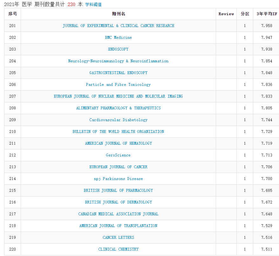Select the IF value 7.700
The image size is (279, 256).
pyautogui.click(x=267, y=178)
